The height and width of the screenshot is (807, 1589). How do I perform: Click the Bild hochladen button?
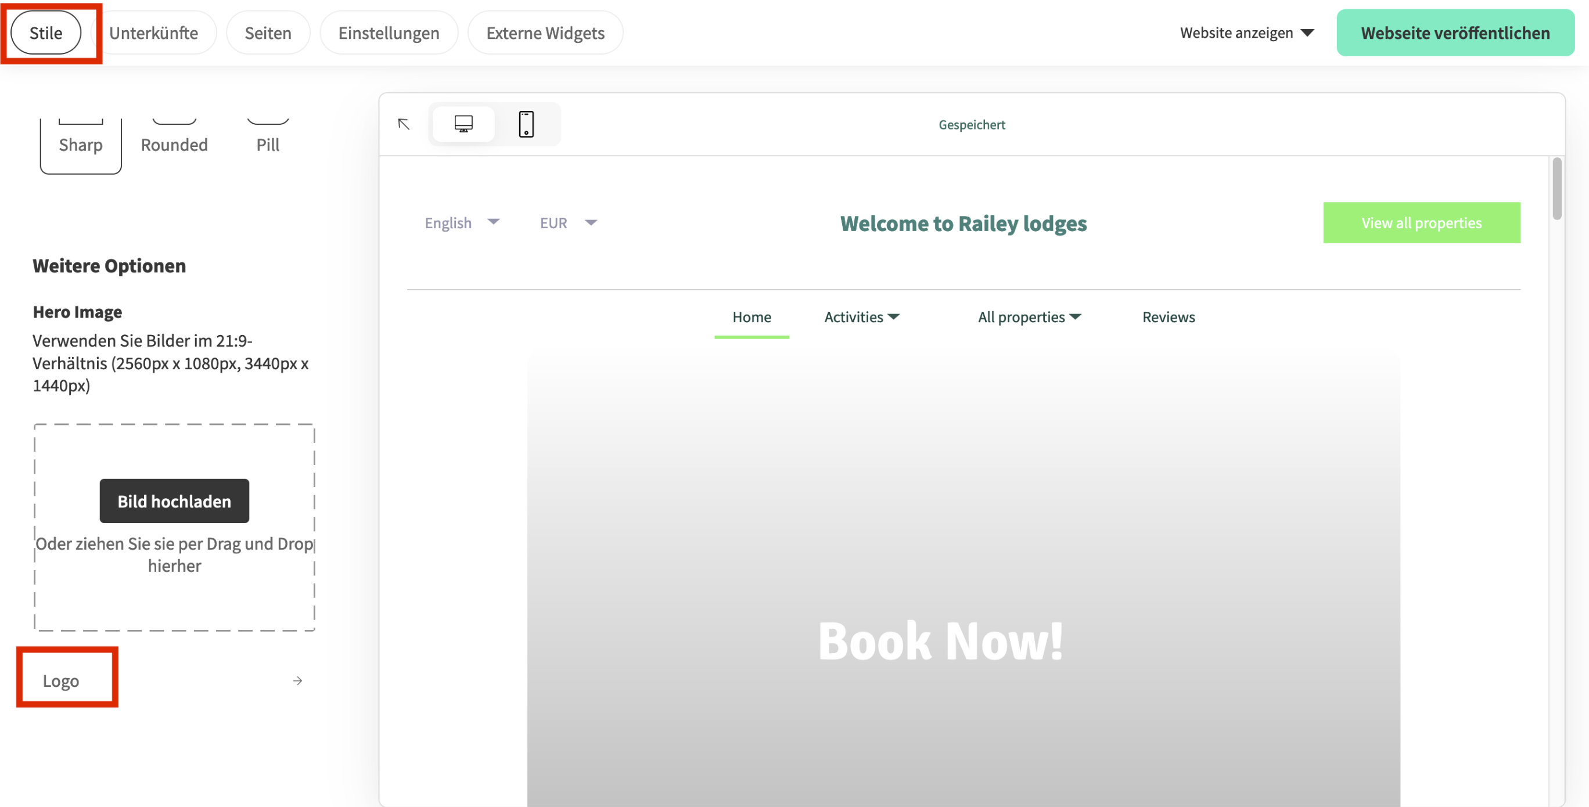pyautogui.click(x=174, y=501)
